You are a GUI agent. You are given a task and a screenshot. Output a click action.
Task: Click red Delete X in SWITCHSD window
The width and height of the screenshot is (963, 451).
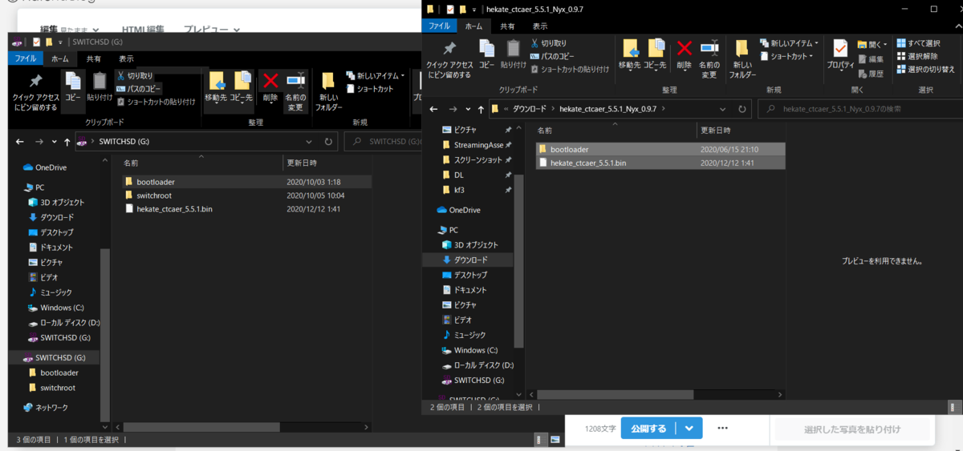point(270,87)
